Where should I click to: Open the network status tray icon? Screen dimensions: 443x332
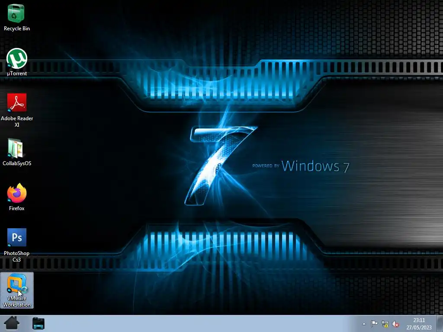pos(385,324)
